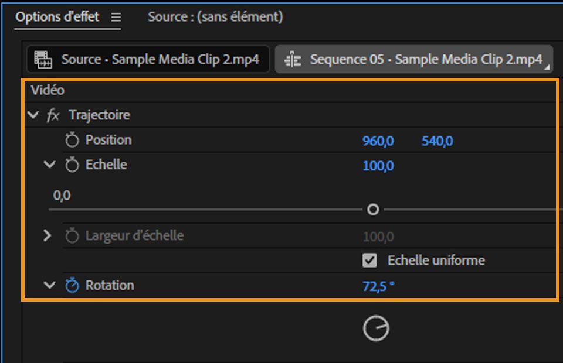563x363 pixels.
Task: Open the Source : (sans élément) tab
Action: pyautogui.click(x=215, y=17)
